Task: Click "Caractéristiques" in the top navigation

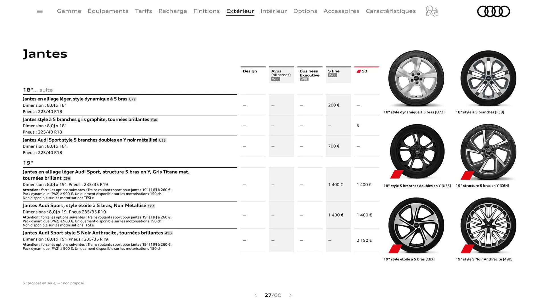Action: pyautogui.click(x=391, y=11)
